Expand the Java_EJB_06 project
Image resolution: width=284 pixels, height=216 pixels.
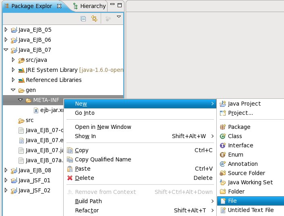pyautogui.click(x=6, y=39)
